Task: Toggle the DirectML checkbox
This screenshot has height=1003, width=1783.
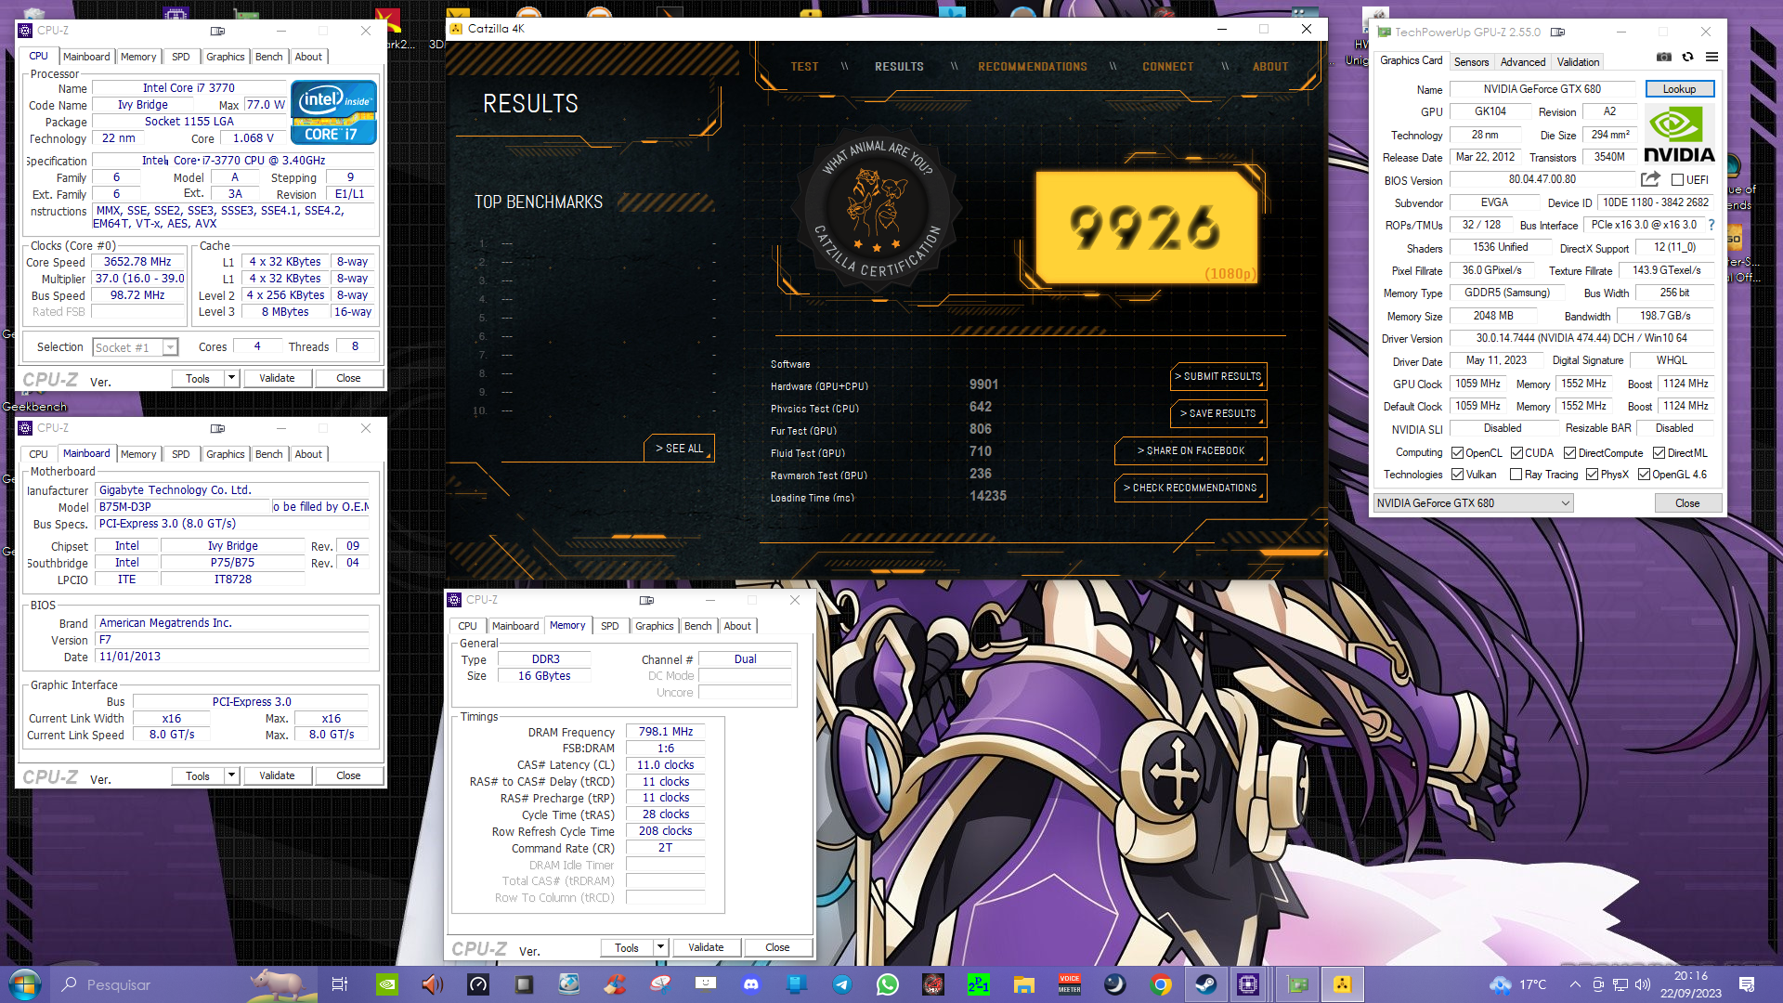Action: tap(1659, 453)
